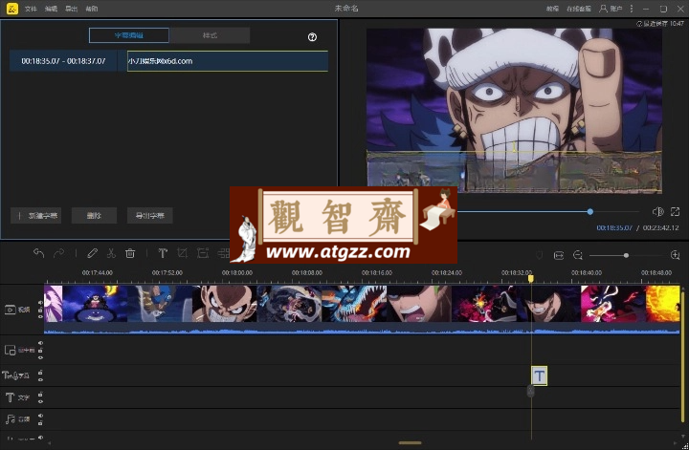The width and height of the screenshot is (689, 450).
Task: Split clip with the scissors tool
Action: 111,253
